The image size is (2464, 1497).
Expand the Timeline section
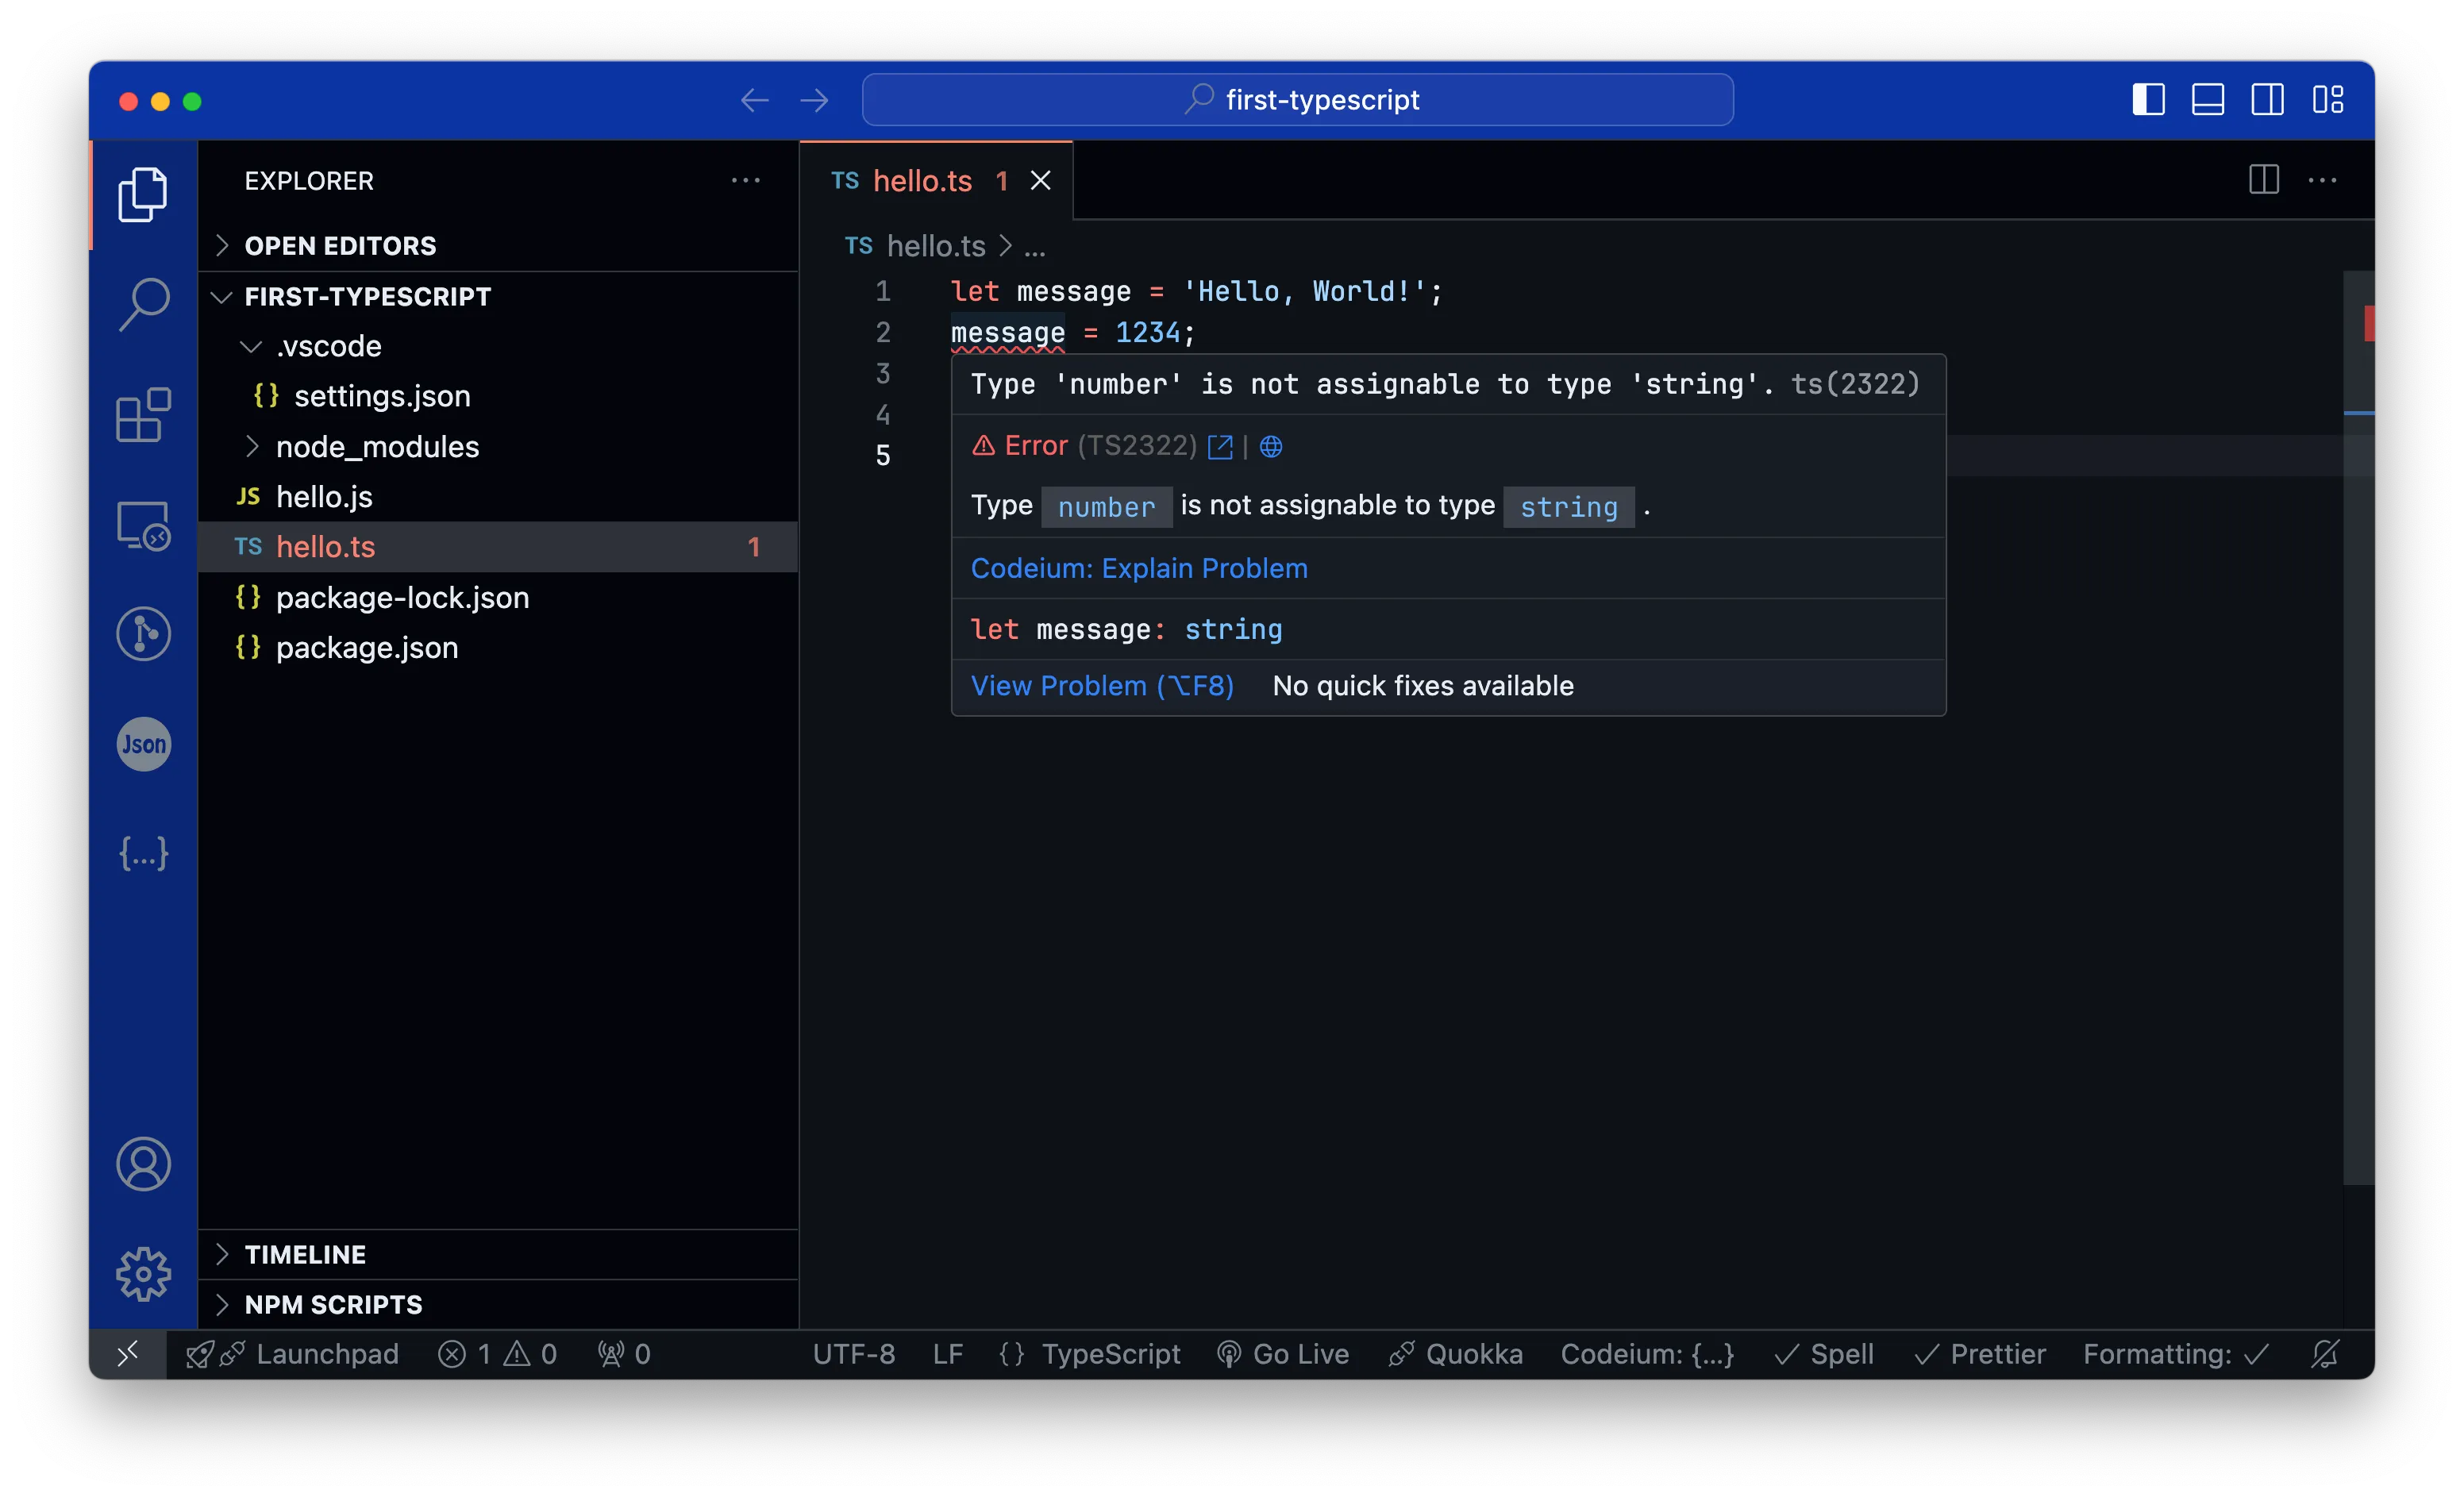tap(498, 1254)
